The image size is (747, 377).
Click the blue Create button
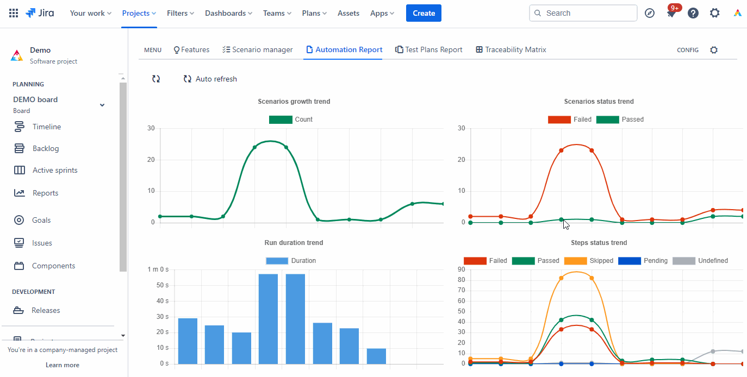tap(424, 12)
